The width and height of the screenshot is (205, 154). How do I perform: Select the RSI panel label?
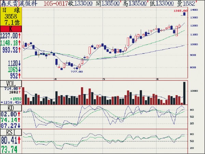(11, 132)
